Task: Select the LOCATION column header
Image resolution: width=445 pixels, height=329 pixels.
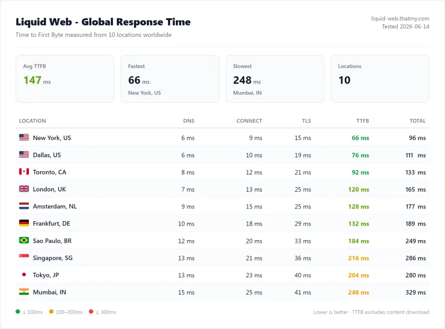Action: (x=32, y=121)
